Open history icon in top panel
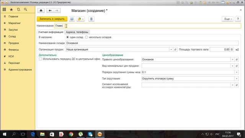Image resolution: width=245 pixels, height=138 pixels. coord(18,10)
